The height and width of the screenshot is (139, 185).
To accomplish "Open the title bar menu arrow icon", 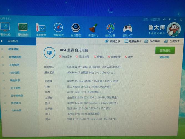I will click(x=169, y=19).
